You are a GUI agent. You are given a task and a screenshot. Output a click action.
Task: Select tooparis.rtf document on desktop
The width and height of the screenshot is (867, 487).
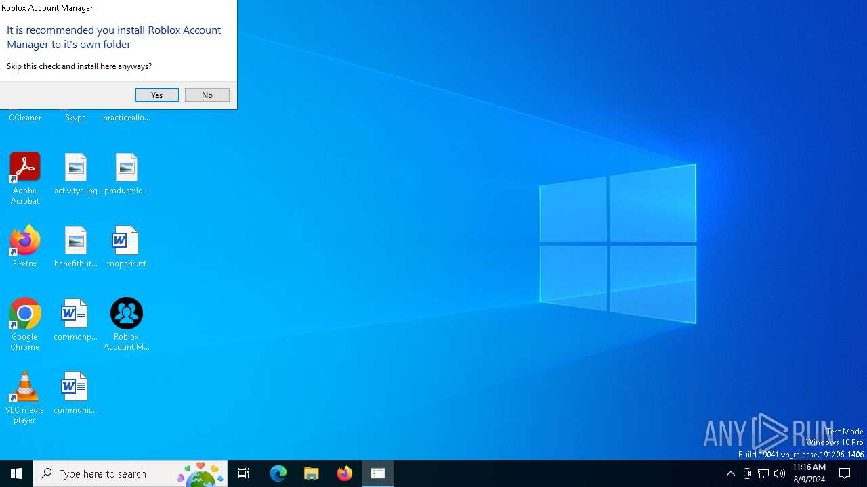pyautogui.click(x=127, y=247)
